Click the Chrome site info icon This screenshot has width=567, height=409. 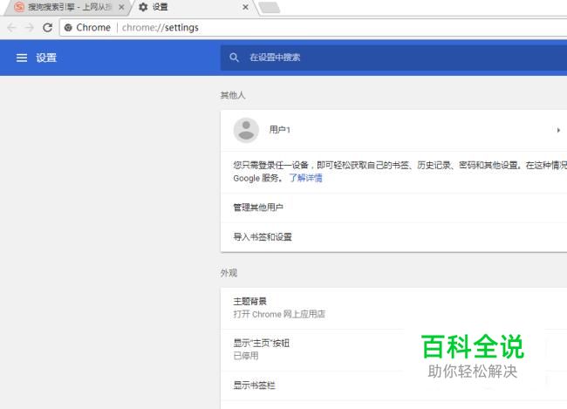[x=68, y=28]
